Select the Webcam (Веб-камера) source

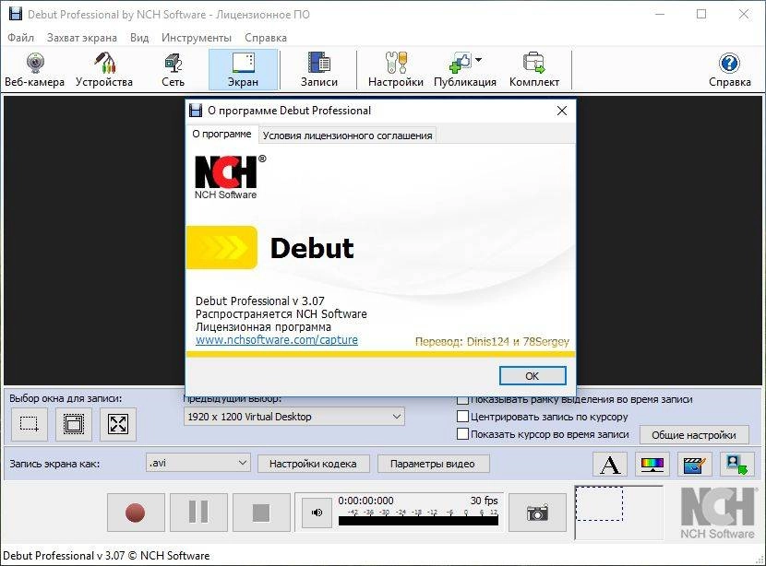point(35,69)
